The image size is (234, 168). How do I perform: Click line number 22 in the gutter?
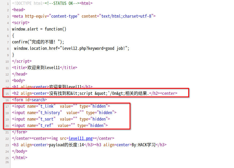point(7,139)
